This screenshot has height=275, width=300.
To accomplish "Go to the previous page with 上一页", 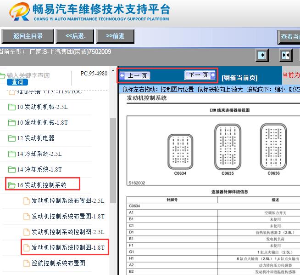I will click(x=135, y=75).
